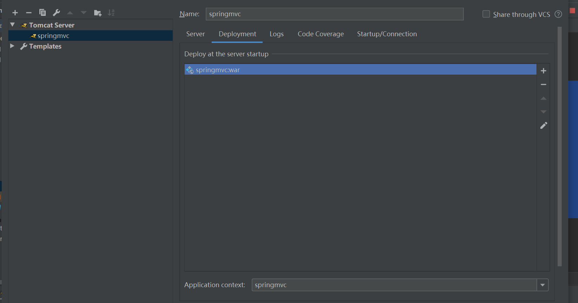Collapse the Tomcat Server tree node
Image resolution: width=578 pixels, height=303 pixels.
[13, 25]
